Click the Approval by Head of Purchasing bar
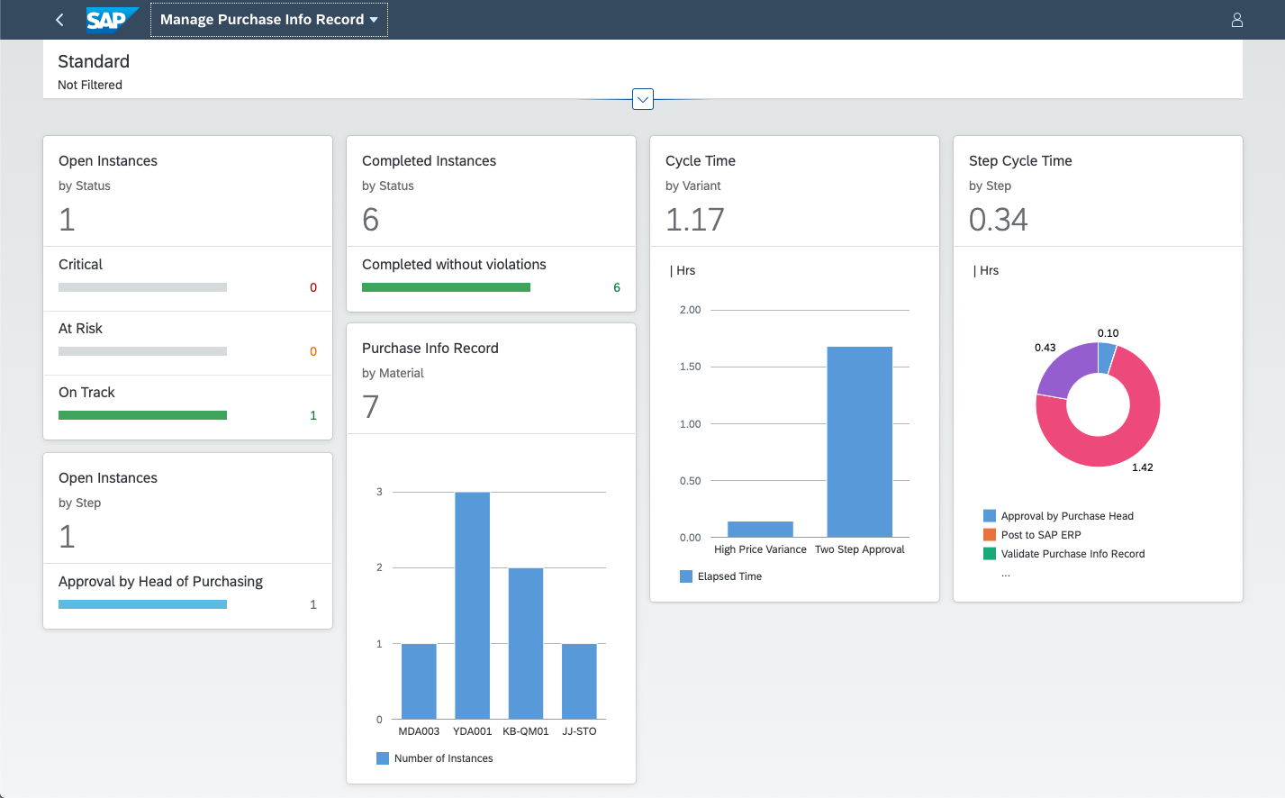1285x798 pixels. click(x=142, y=604)
